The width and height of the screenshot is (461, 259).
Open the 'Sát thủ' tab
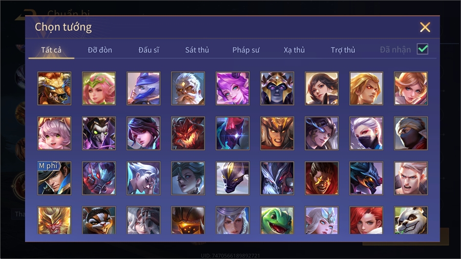click(197, 50)
